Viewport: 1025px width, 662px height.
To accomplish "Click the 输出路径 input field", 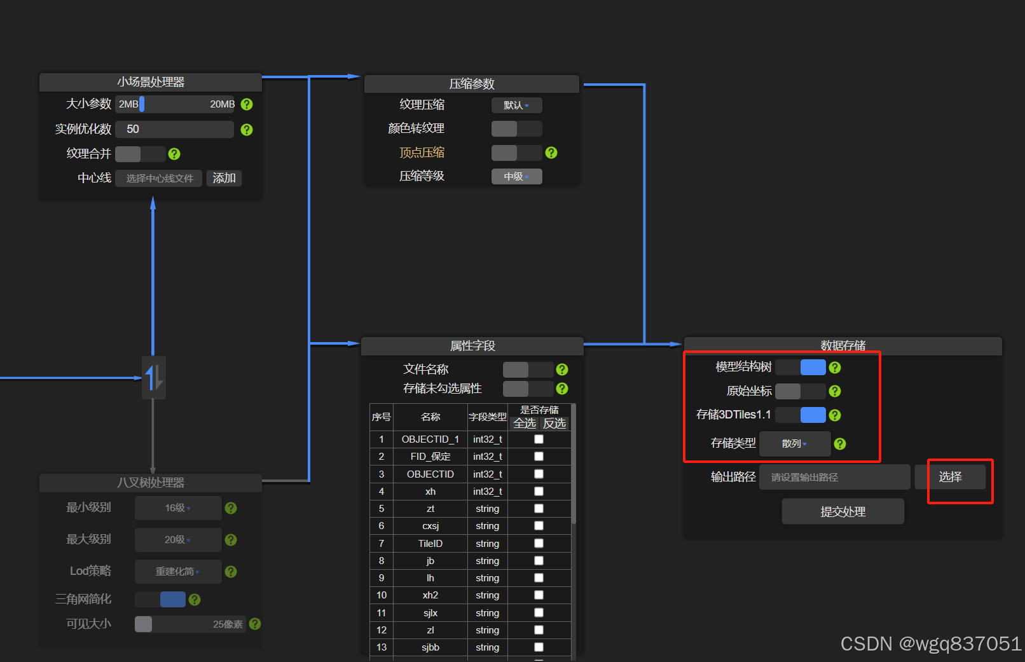I will (x=834, y=477).
